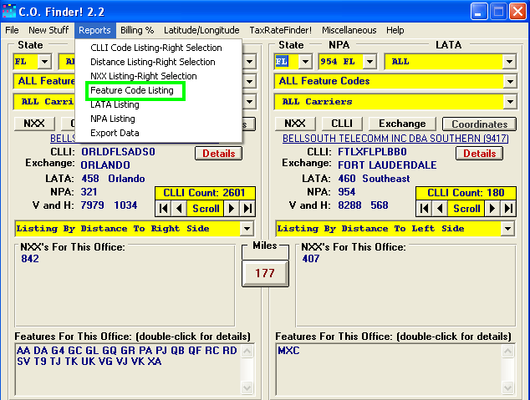Open the New Stuff menu

pos(48,30)
